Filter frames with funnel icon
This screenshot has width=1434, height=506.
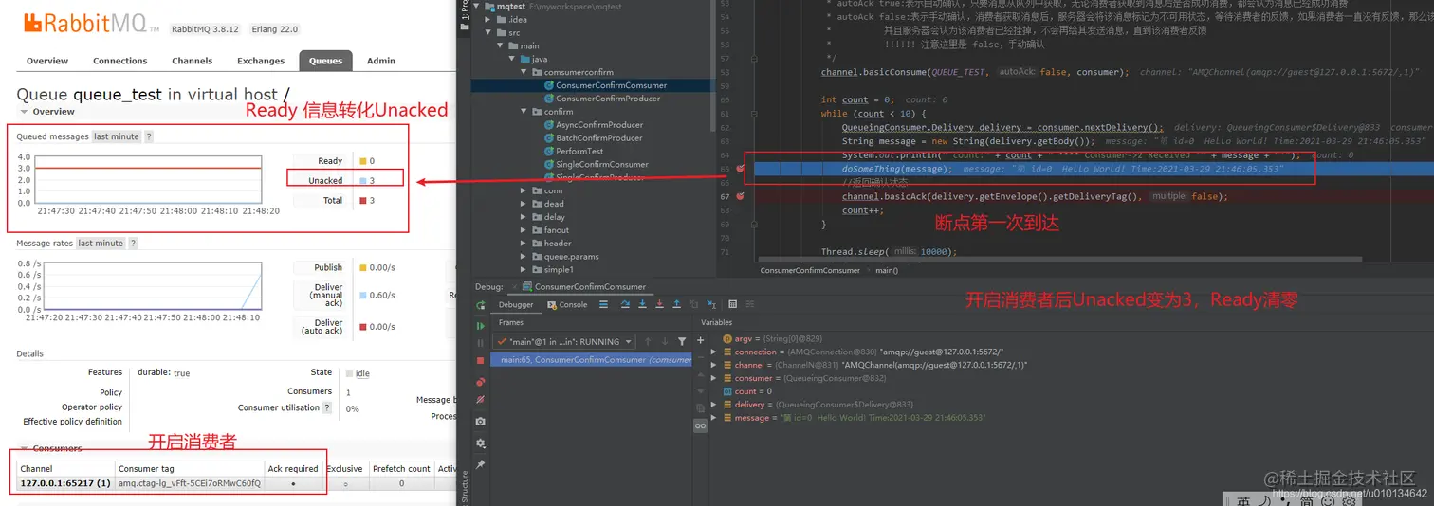[x=682, y=341]
